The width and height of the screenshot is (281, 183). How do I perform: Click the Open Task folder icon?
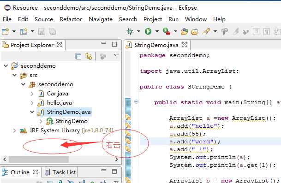point(195,32)
